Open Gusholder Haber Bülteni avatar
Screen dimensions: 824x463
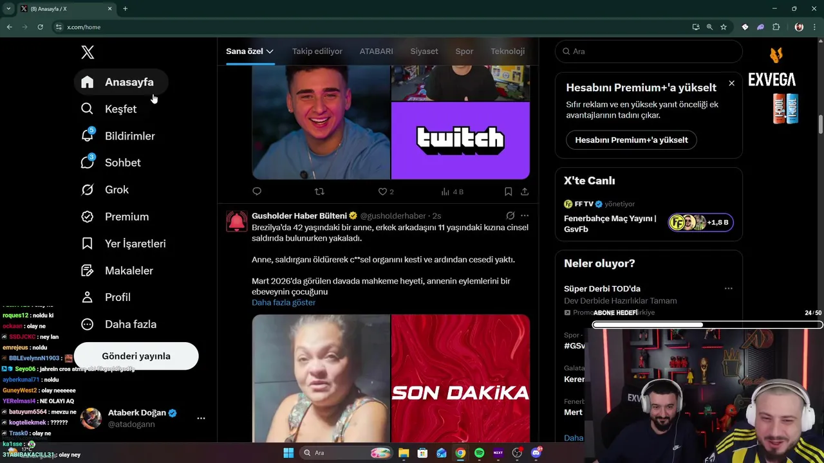pyautogui.click(x=237, y=221)
